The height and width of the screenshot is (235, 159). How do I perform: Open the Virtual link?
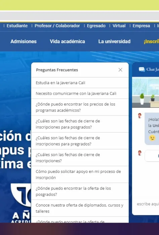pyautogui.click(x=119, y=26)
